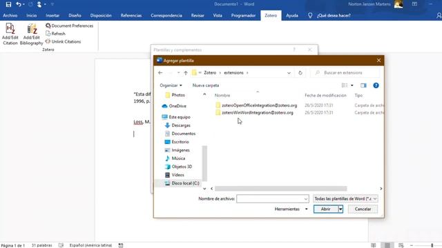Open recent locations dropdown arrow
Image resolution: width=442 pixels, height=248 pixels.
coord(178,73)
